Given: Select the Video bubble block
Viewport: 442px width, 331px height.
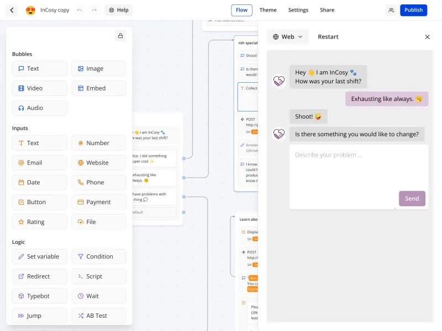Looking at the screenshot, I should click(x=40, y=88).
